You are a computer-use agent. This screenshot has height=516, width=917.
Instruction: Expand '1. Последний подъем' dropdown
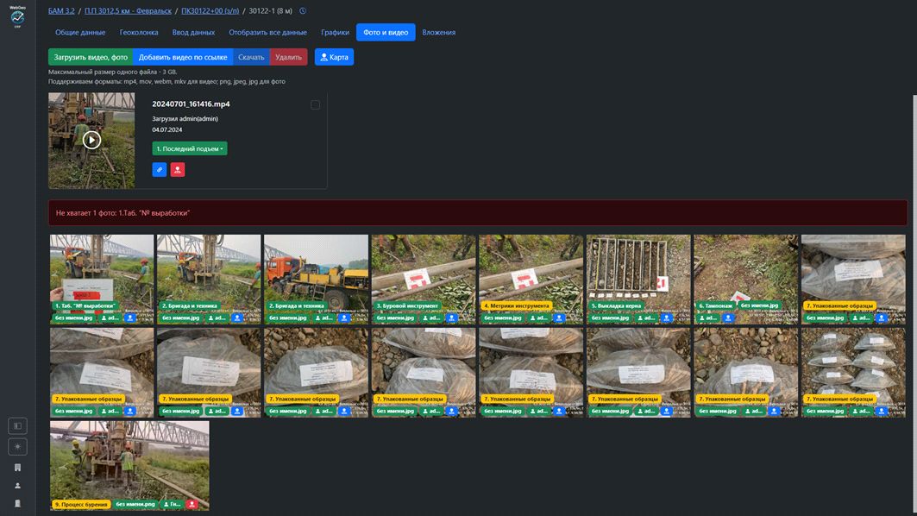[x=190, y=148]
